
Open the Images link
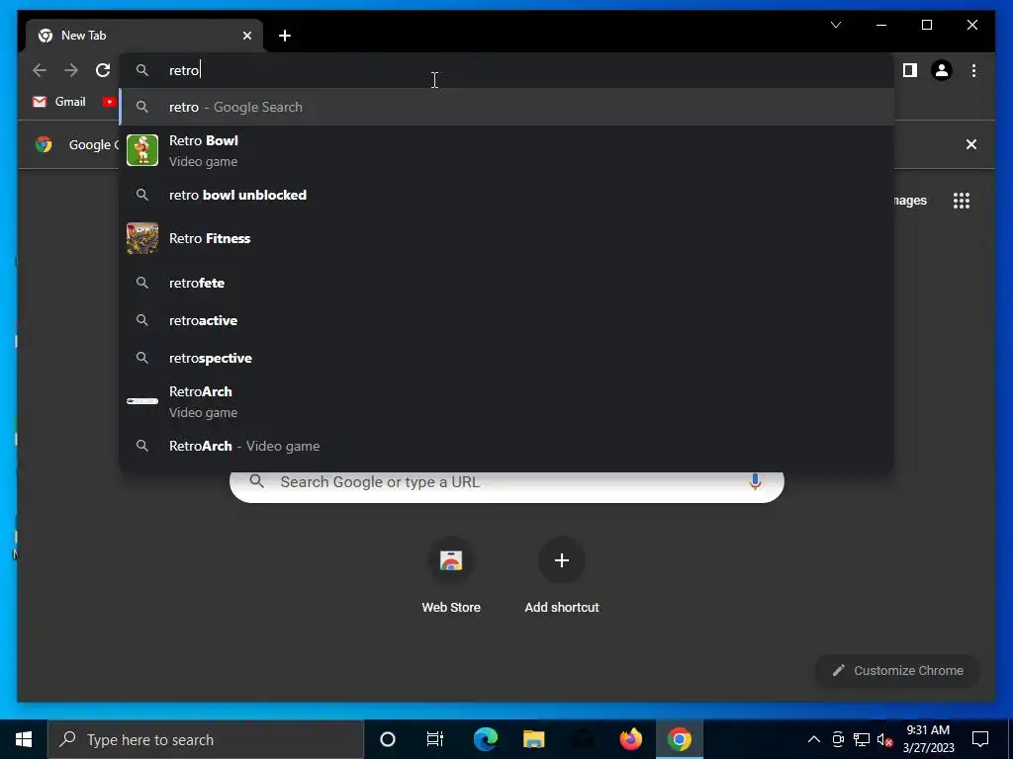[910, 201]
